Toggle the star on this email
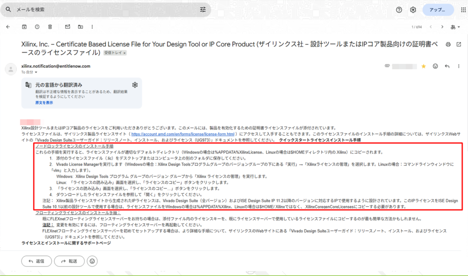468x276 pixels. pyautogui.click(x=424, y=66)
